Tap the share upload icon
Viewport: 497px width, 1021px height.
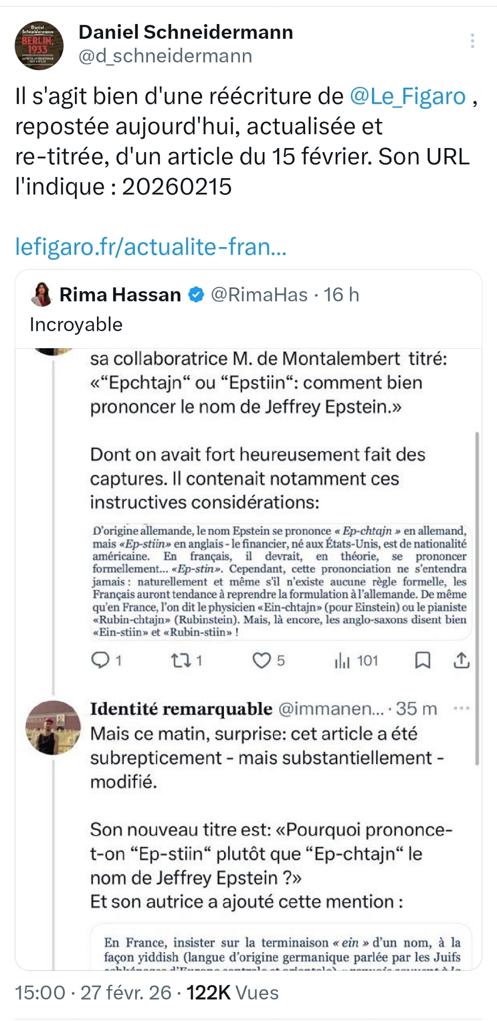(461, 661)
